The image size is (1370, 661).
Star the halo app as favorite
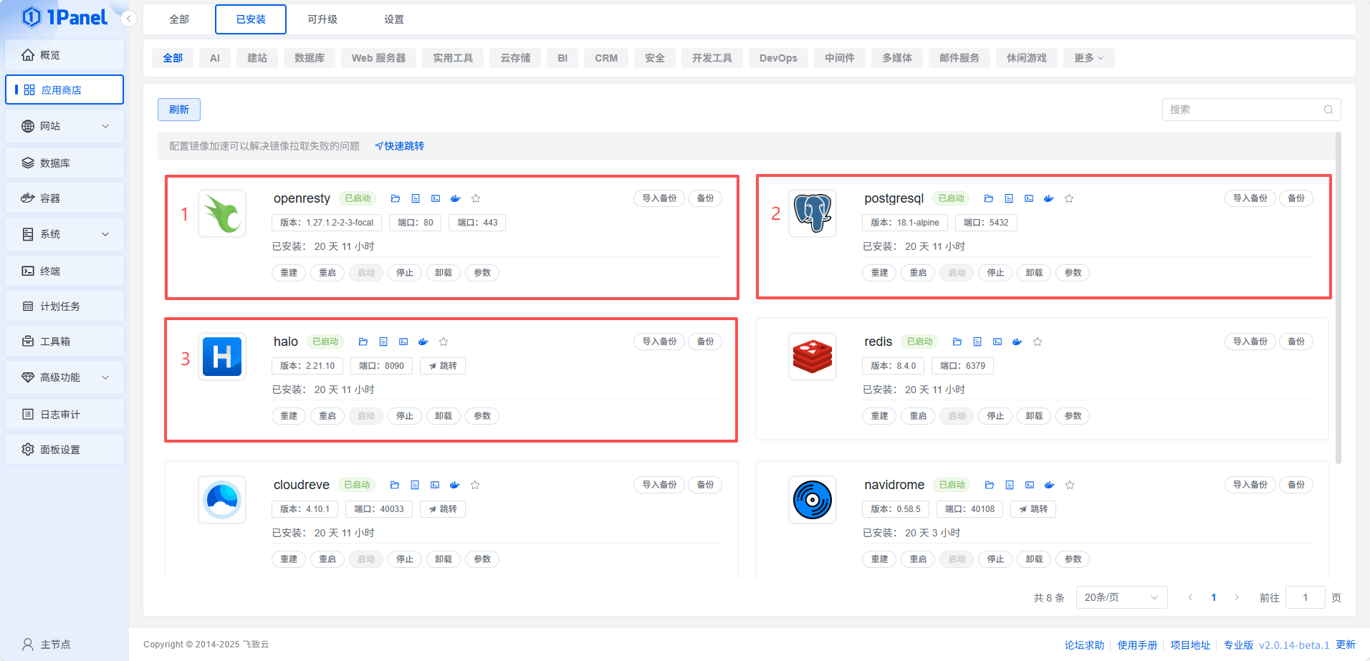click(x=444, y=342)
